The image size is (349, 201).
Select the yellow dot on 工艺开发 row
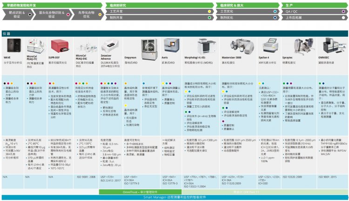pyautogui.click(x=209, y=11)
